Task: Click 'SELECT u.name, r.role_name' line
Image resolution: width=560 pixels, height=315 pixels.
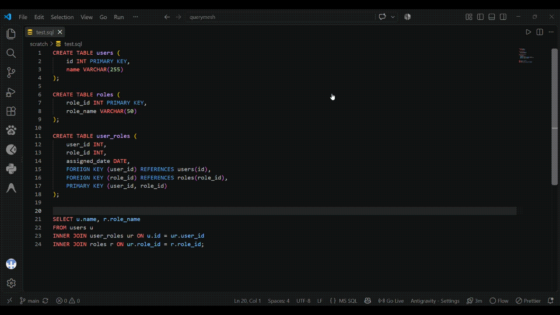Action: pyautogui.click(x=97, y=219)
